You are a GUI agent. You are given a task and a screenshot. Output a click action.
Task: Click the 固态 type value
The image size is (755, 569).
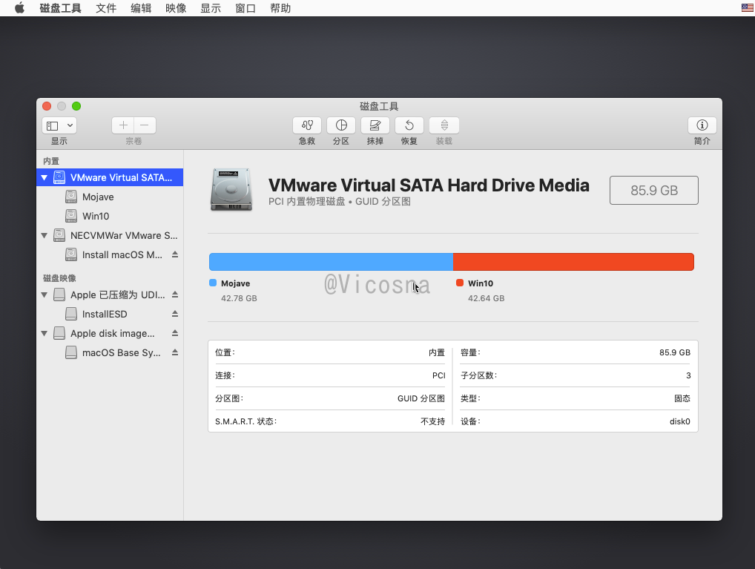click(x=682, y=398)
